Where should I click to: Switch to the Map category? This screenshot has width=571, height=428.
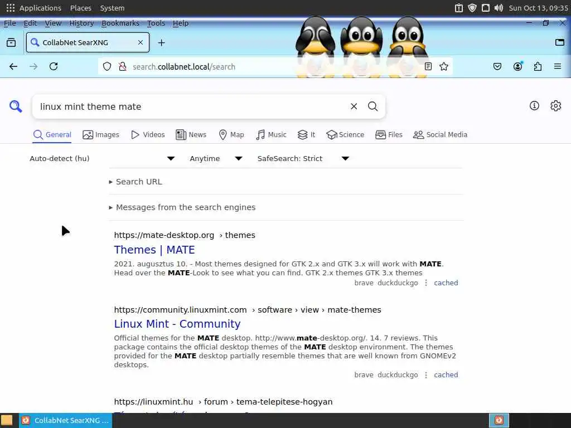pos(231,135)
